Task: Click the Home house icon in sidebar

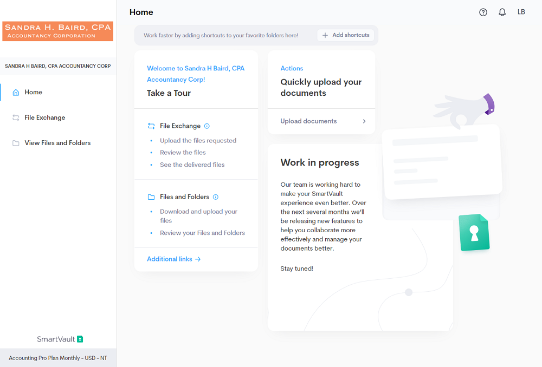Action: click(x=16, y=92)
